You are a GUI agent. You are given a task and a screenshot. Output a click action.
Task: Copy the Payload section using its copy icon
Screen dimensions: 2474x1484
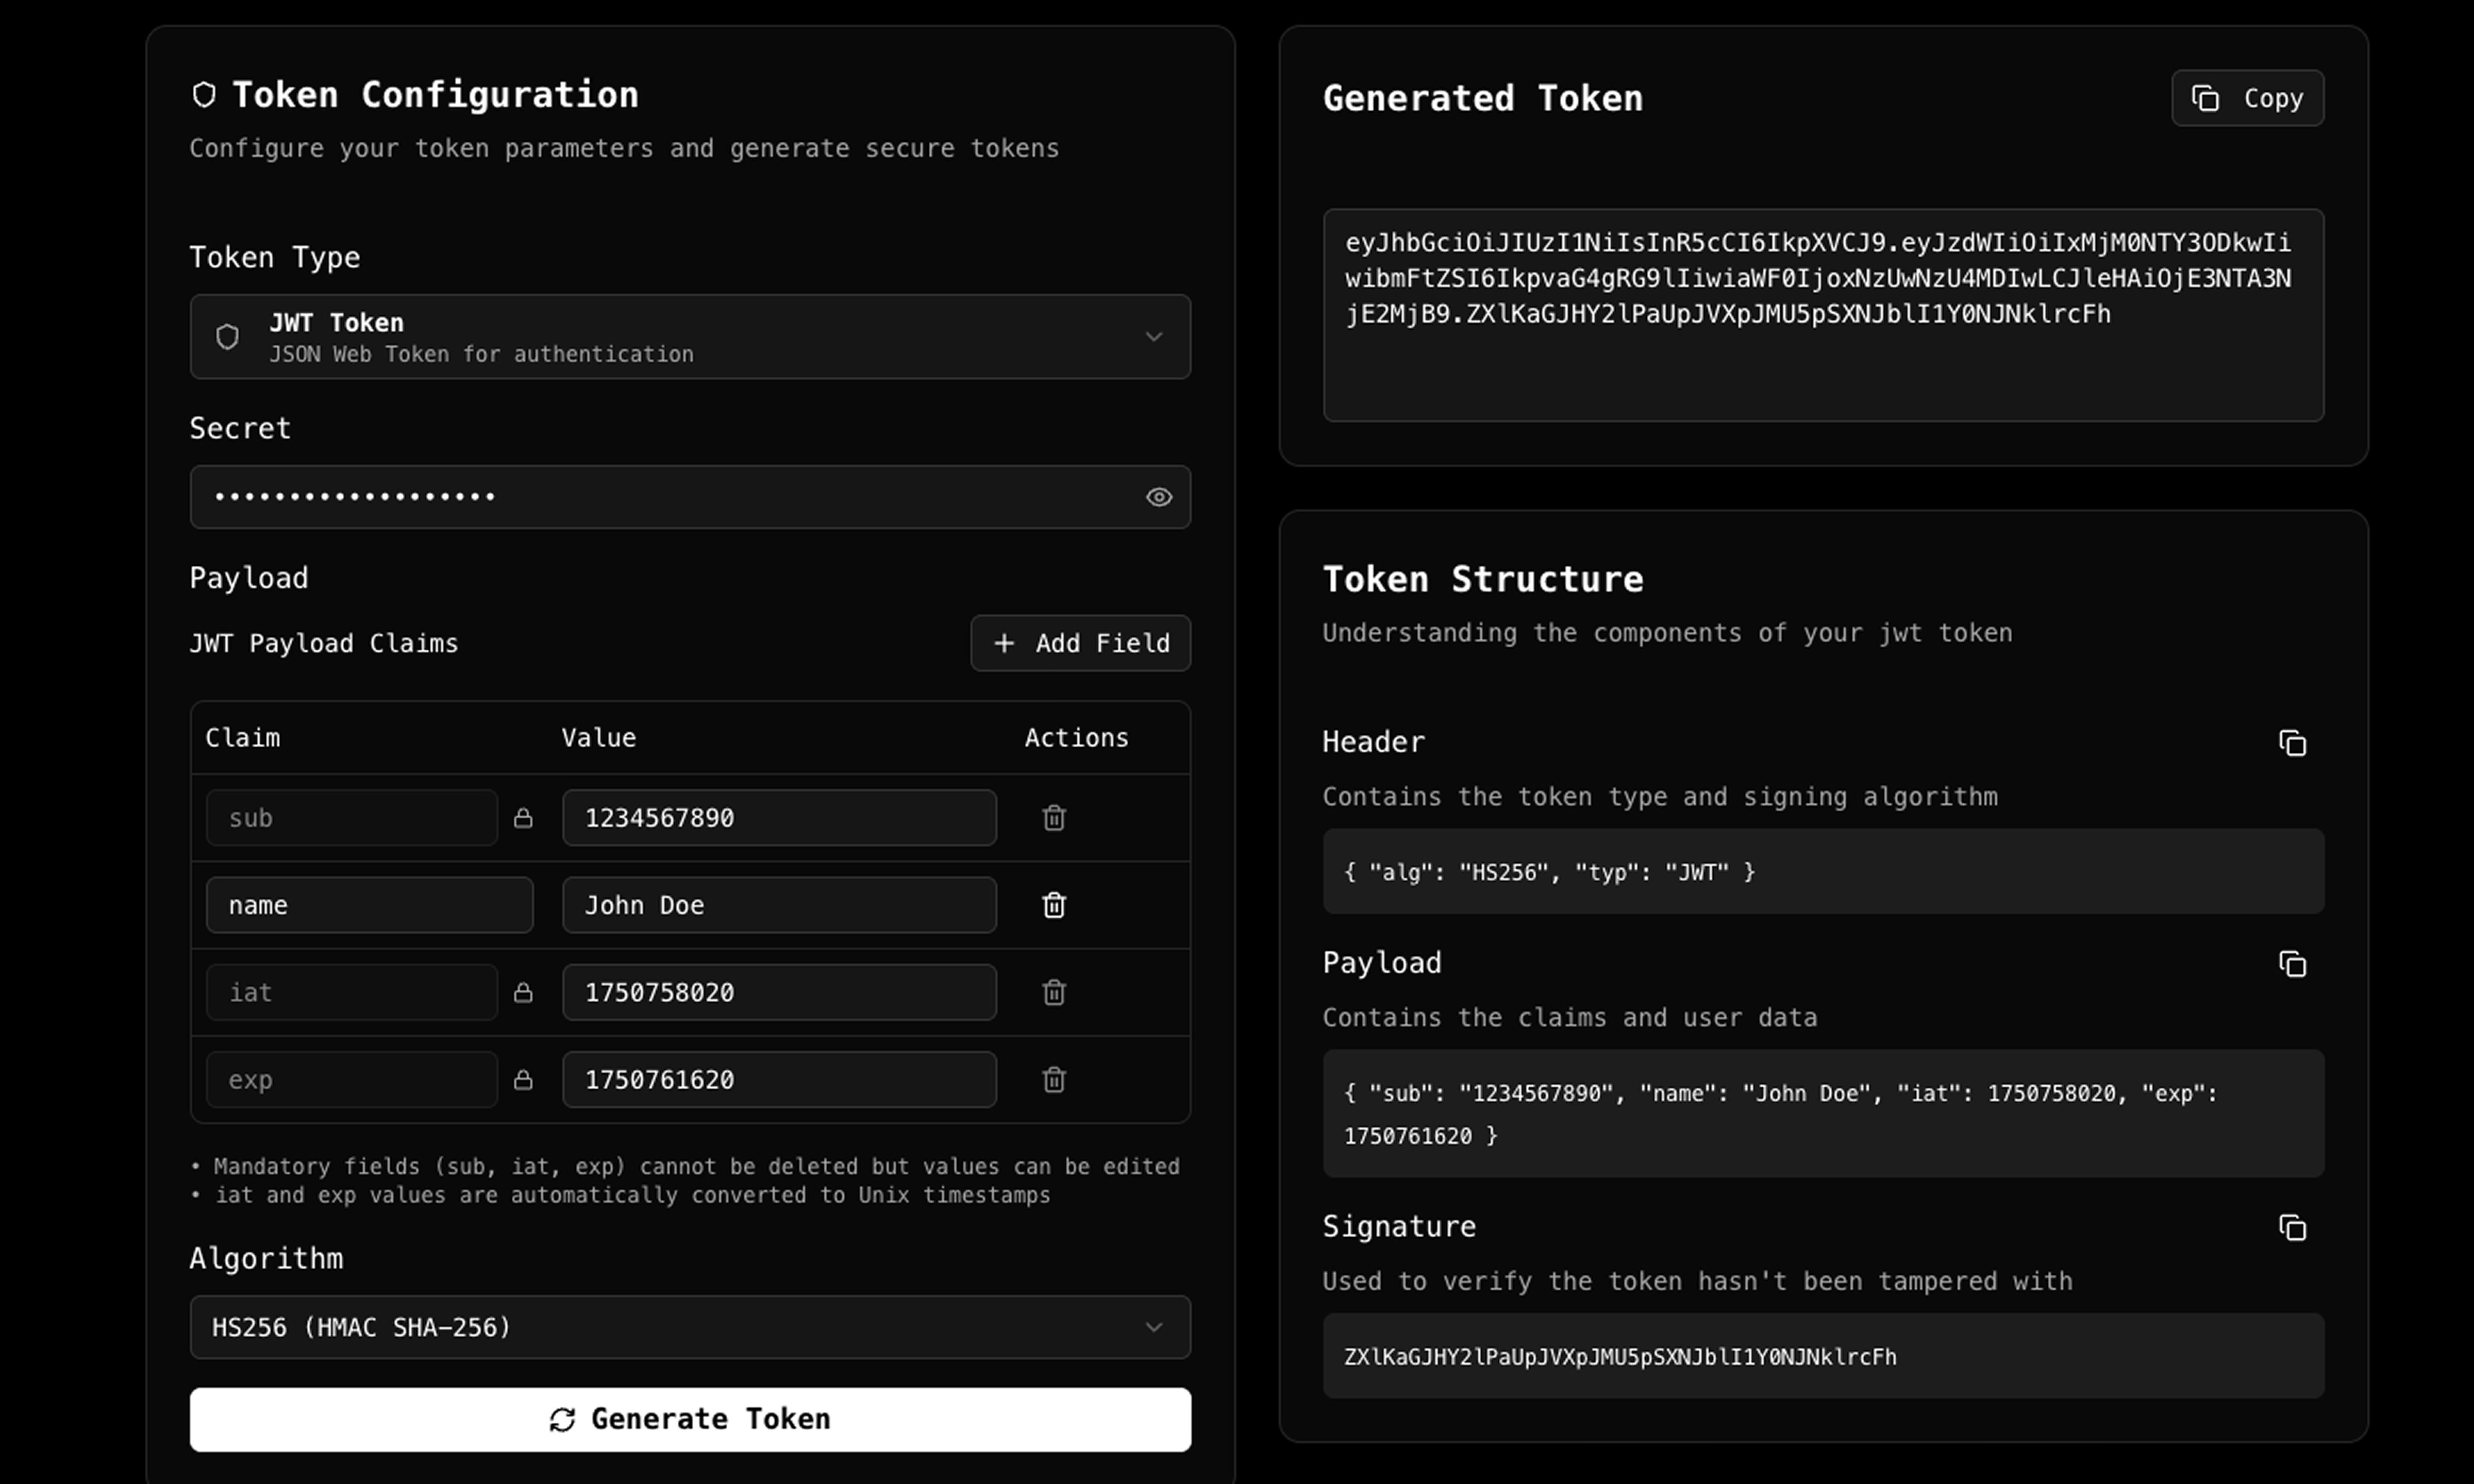(x=2294, y=964)
